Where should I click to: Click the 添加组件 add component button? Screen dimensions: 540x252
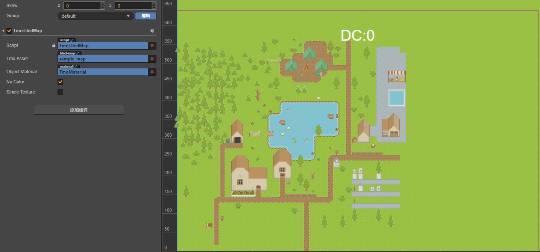coord(79,110)
